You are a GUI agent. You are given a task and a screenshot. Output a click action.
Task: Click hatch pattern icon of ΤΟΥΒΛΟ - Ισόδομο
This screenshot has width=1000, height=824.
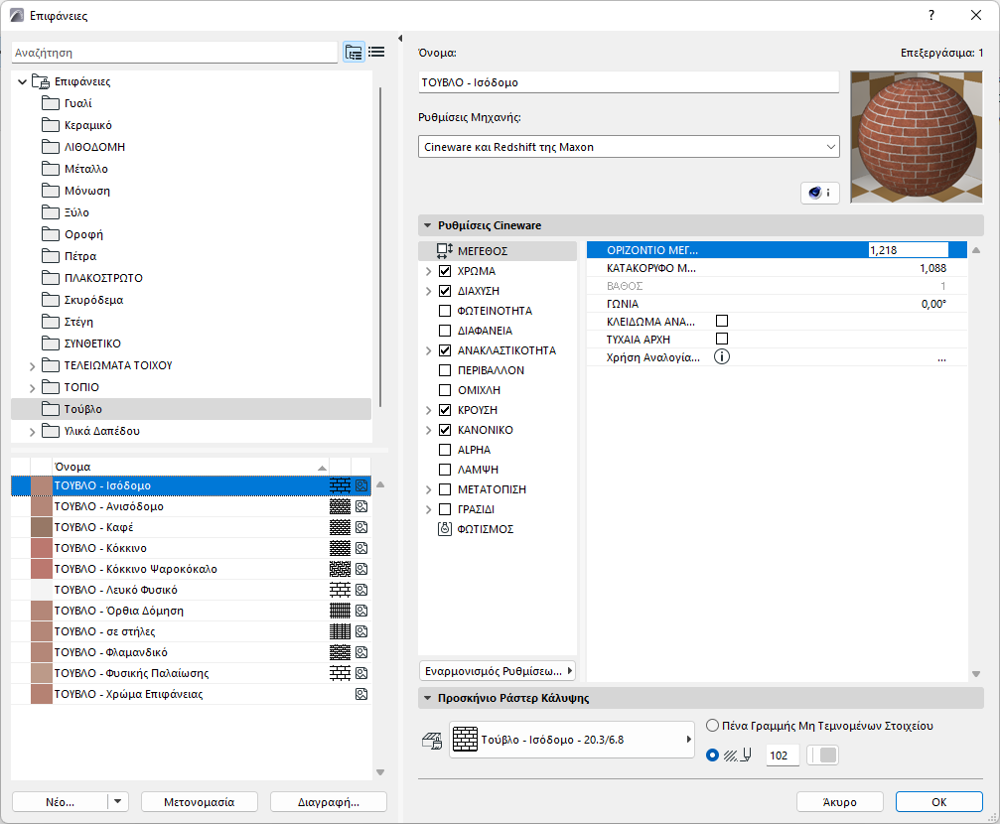[x=340, y=485]
